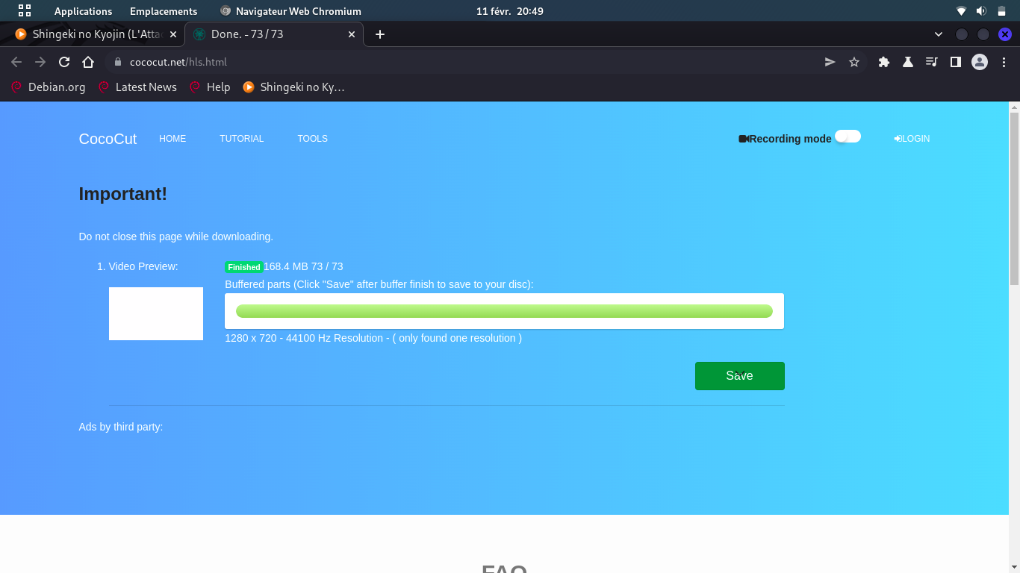1020x573 pixels.
Task: Click the activities grid icon
Action: click(x=25, y=11)
